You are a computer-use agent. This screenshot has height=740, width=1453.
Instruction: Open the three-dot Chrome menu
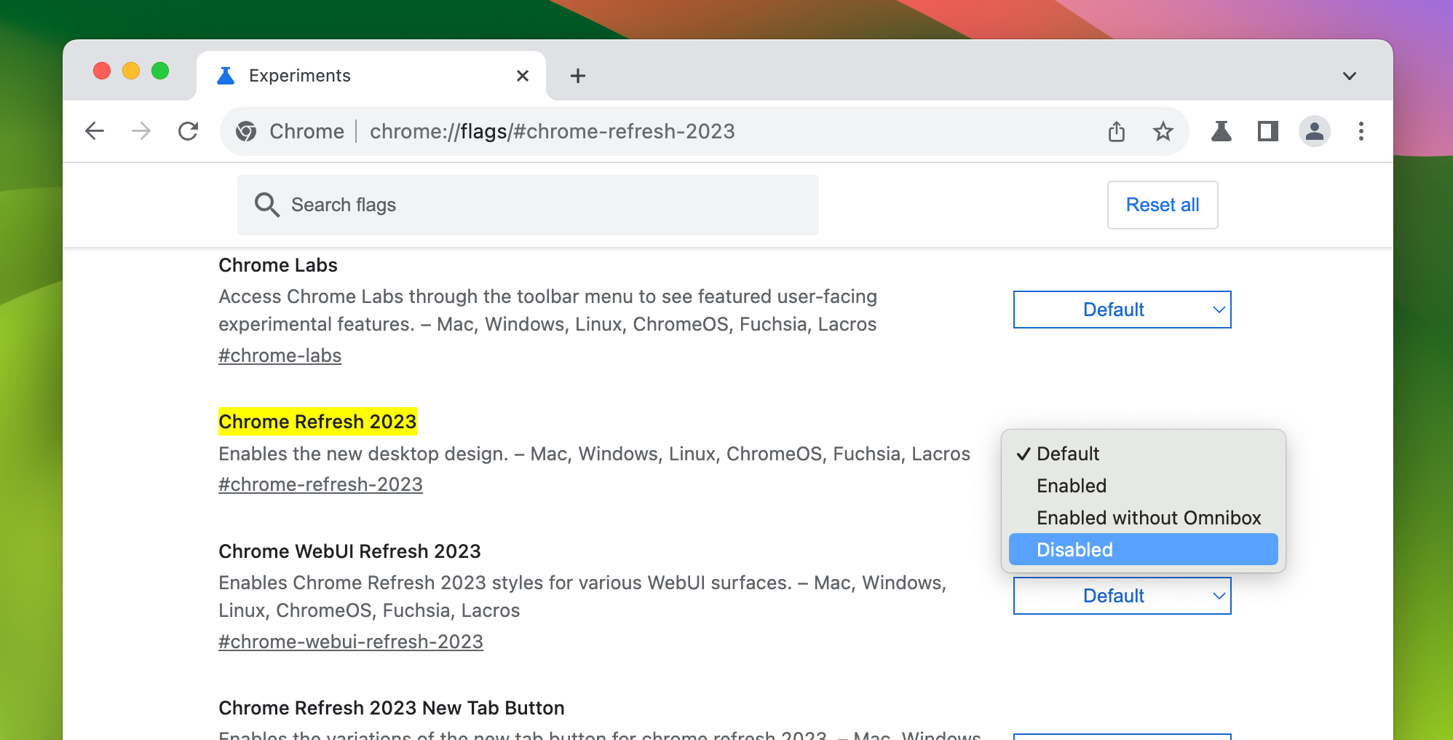coord(1361,132)
